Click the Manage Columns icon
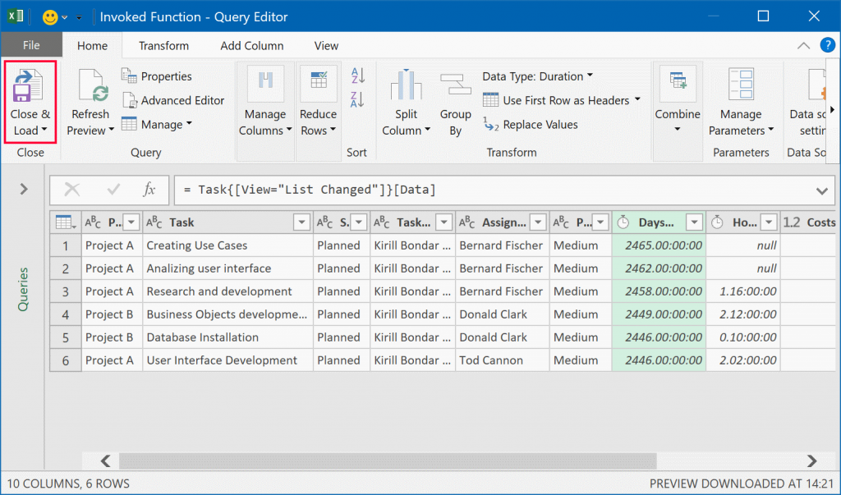 [265, 83]
